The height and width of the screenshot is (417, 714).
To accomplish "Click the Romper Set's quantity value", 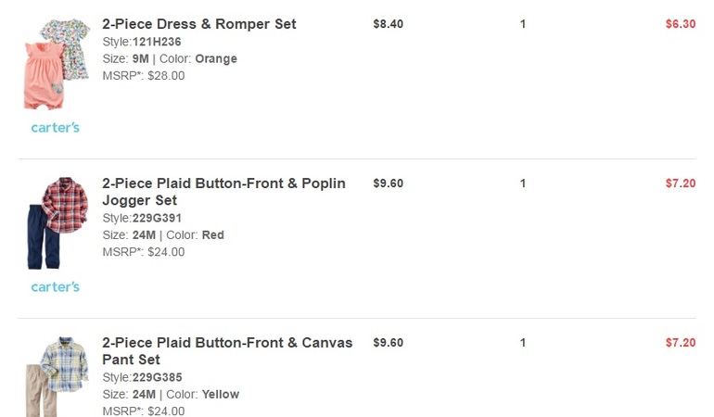I will tap(523, 24).
